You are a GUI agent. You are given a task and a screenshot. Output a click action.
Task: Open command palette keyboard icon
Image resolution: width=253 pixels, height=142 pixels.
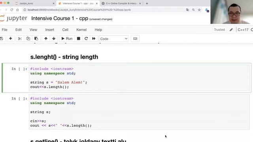[135, 39]
